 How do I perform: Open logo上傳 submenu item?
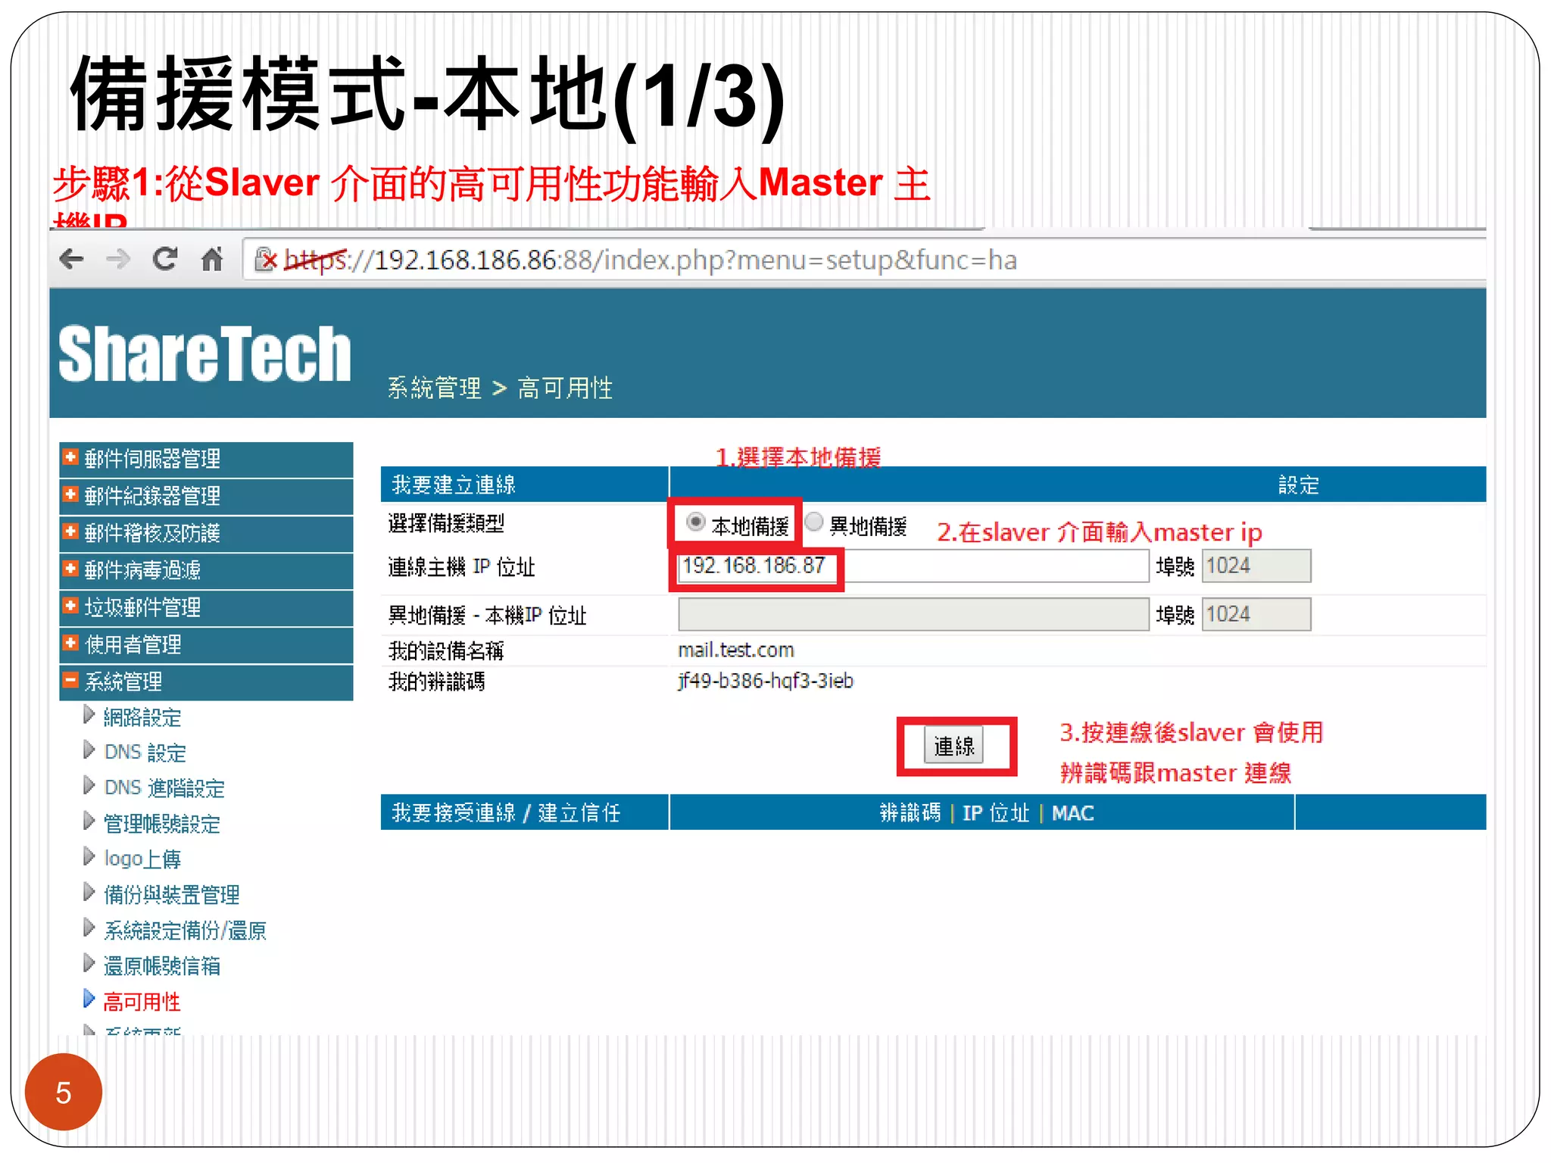tap(142, 859)
